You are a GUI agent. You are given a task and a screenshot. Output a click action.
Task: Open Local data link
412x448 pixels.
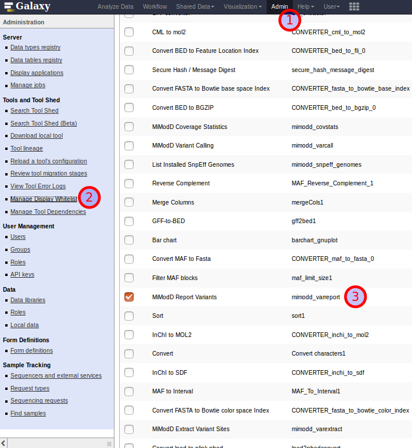24,325
